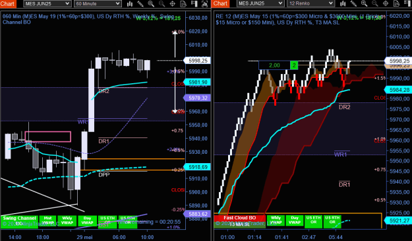Screen dimensions: 412x241
Task: Toggle the T3 MA SL button
Action: click(239, 224)
